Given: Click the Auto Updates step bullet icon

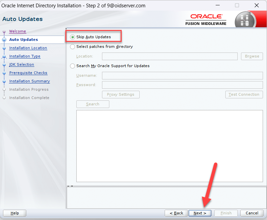Looking at the screenshot, I should [x=4, y=40].
